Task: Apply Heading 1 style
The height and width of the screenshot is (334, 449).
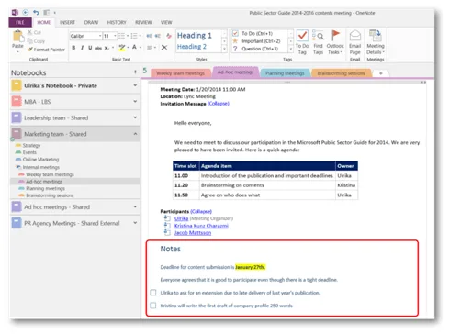Action: point(195,36)
